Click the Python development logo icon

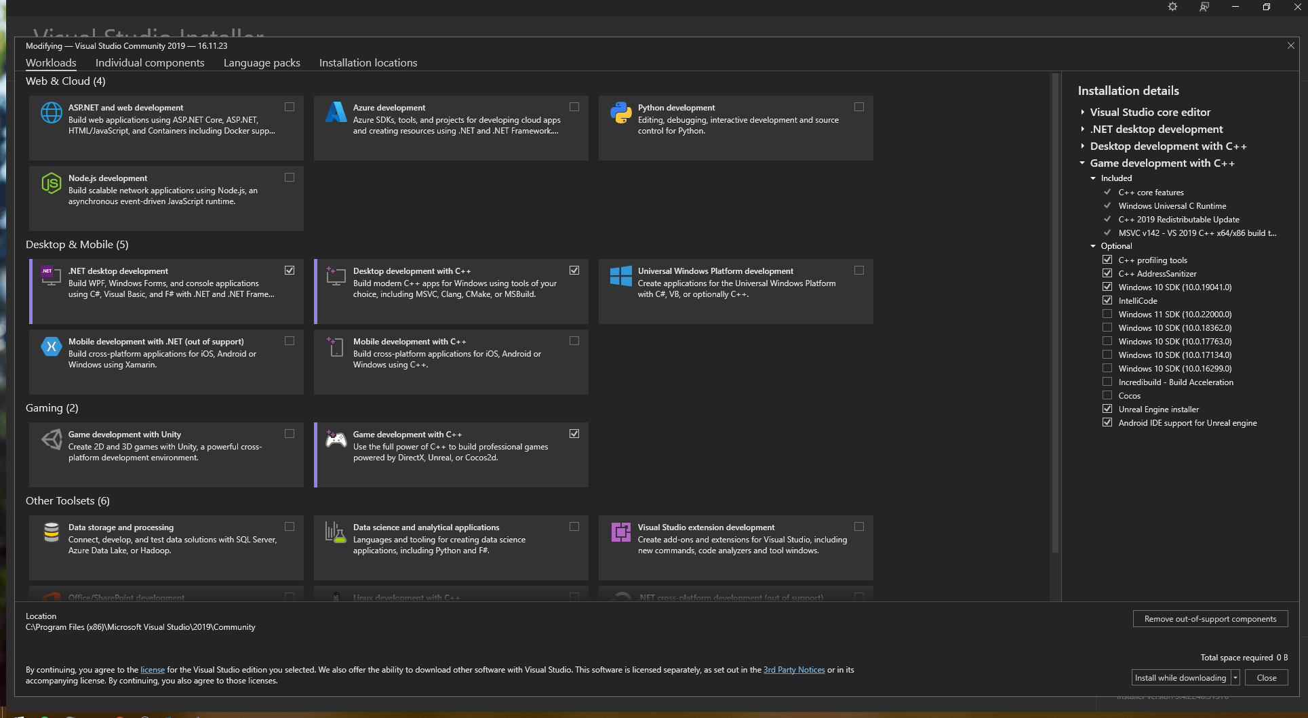621,113
